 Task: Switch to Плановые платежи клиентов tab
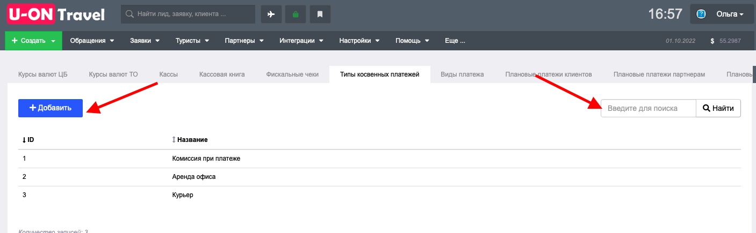tap(549, 74)
